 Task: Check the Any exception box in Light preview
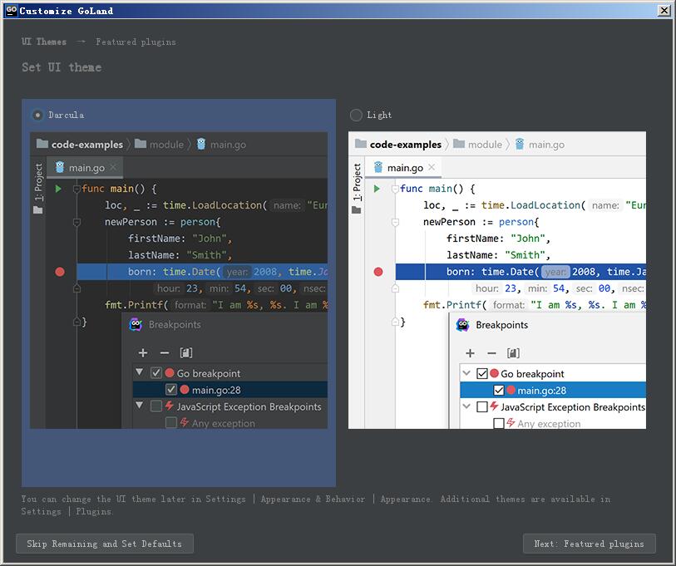pos(499,423)
